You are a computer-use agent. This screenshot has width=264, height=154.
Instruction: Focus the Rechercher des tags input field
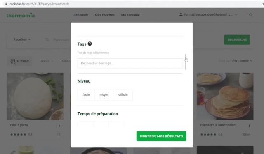[x=130, y=63]
